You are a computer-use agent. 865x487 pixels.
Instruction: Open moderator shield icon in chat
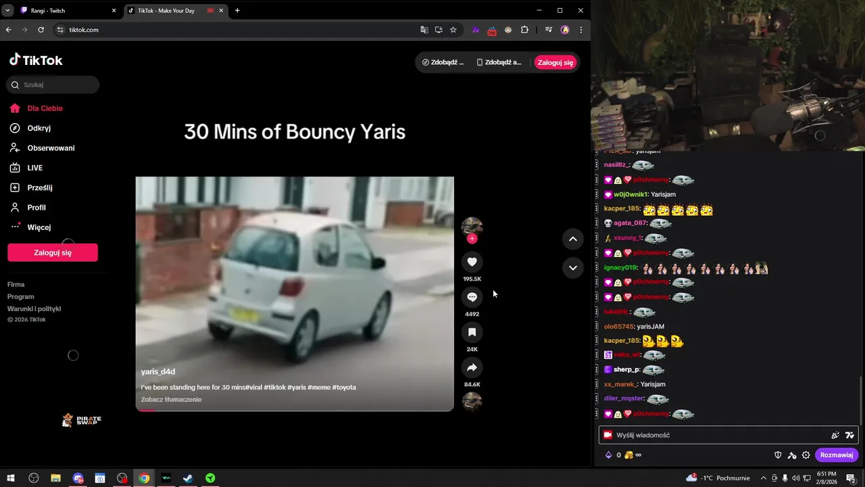778,455
